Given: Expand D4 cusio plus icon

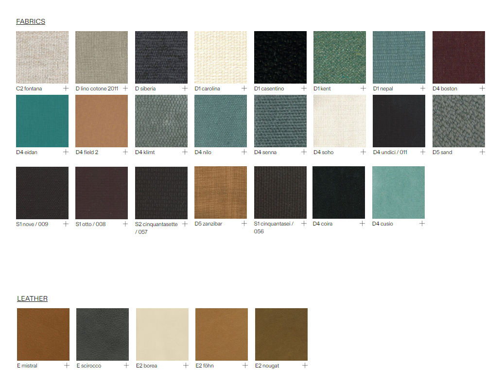Looking at the screenshot, I should (422, 224).
